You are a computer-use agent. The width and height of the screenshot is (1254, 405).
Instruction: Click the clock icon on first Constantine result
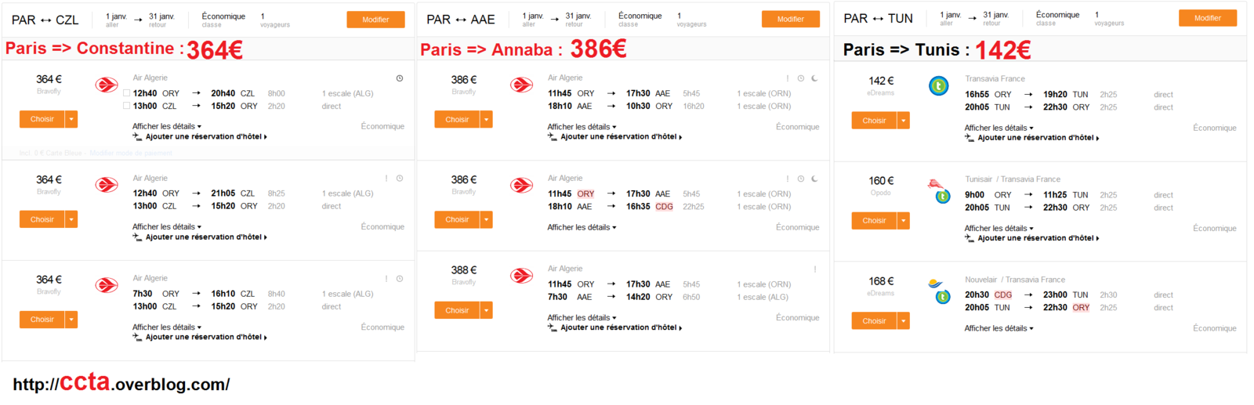(x=400, y=78)
